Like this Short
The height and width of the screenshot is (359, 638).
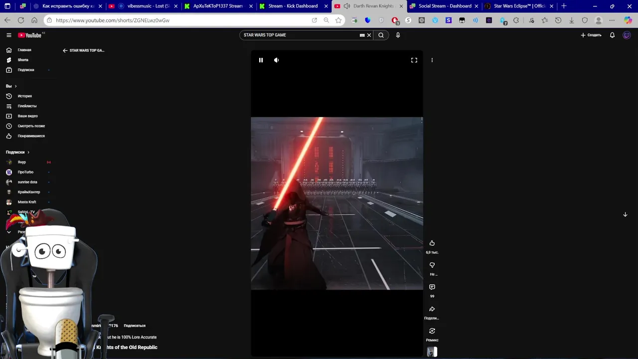click(x=432, y=243)
